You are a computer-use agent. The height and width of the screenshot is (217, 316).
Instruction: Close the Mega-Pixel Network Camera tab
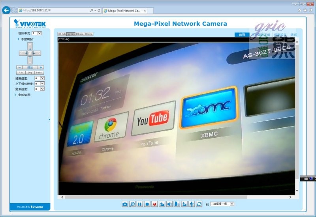145,11
